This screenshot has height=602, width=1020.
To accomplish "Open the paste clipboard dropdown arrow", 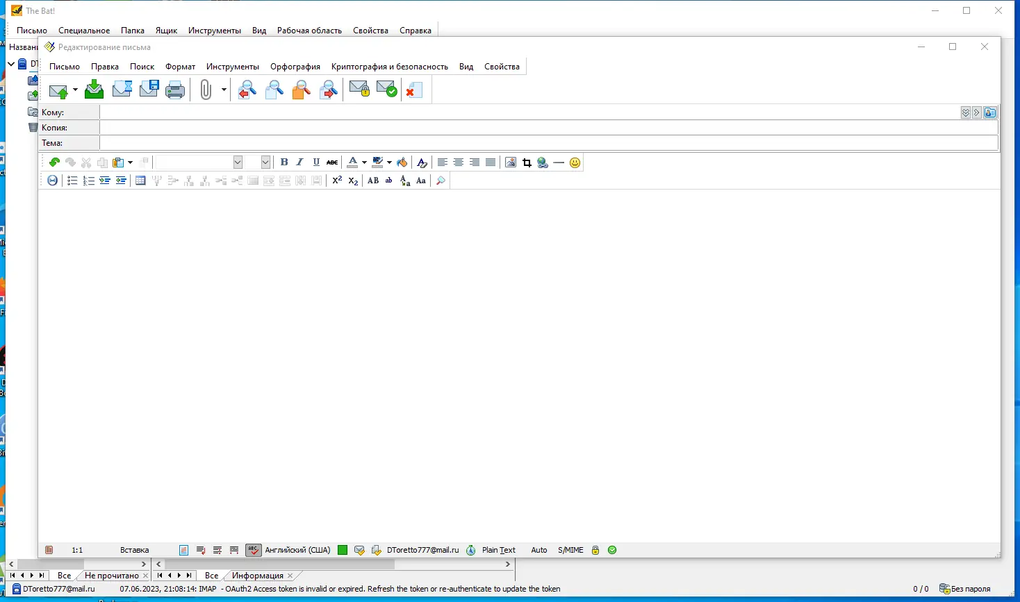I will (130, 162).
